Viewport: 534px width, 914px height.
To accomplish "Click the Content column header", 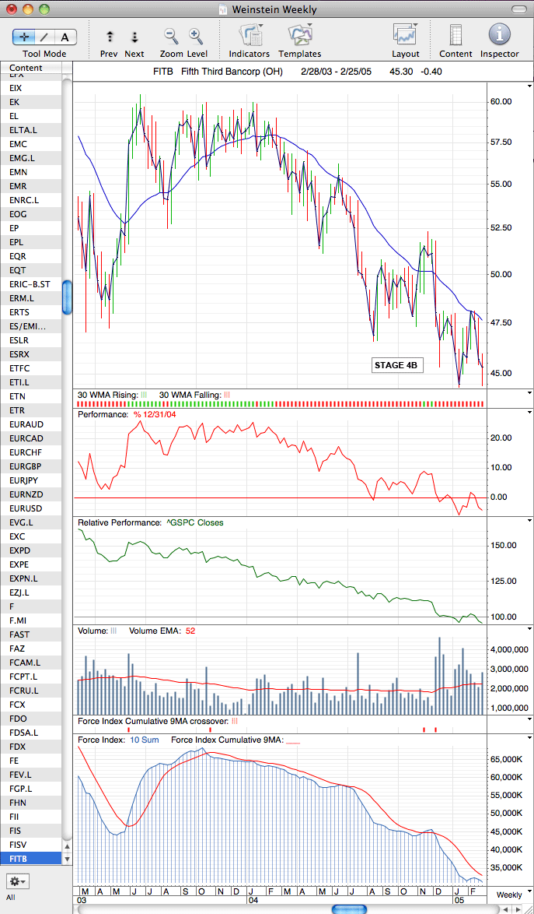I will (x=30, y=68).
